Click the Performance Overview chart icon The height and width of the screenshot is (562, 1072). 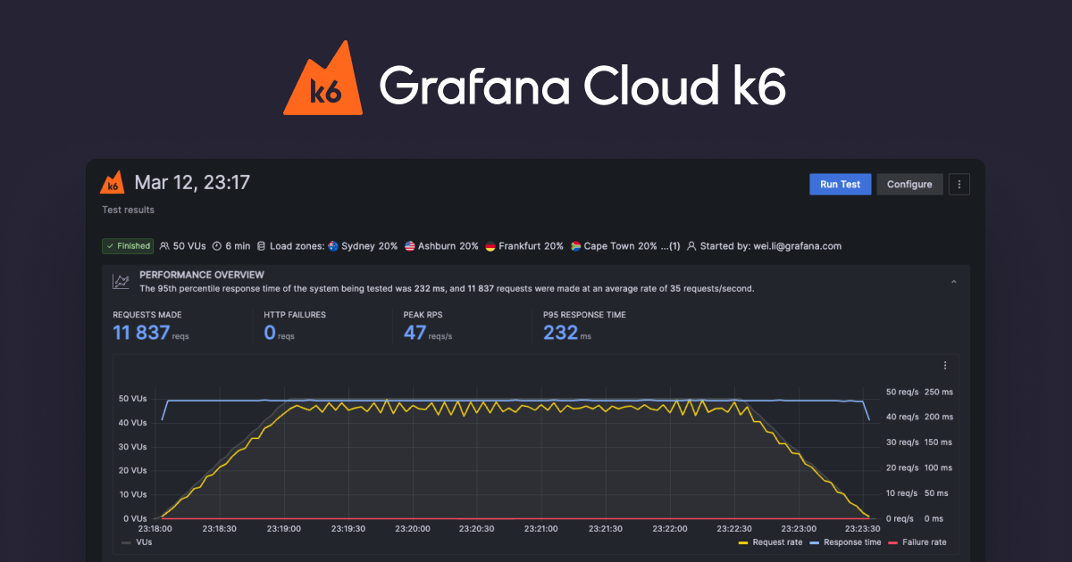tap(121, 282)
